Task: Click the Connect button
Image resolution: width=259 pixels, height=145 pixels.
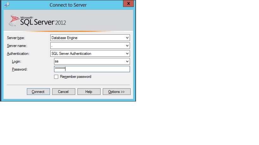Action: coord(38,92)
